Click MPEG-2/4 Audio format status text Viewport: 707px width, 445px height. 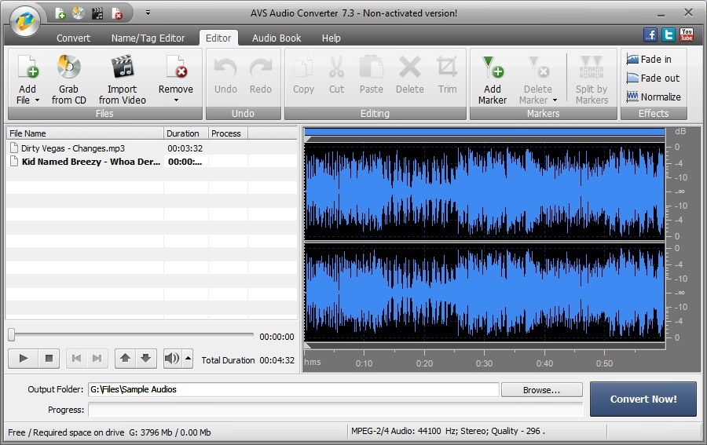[448, 431]
